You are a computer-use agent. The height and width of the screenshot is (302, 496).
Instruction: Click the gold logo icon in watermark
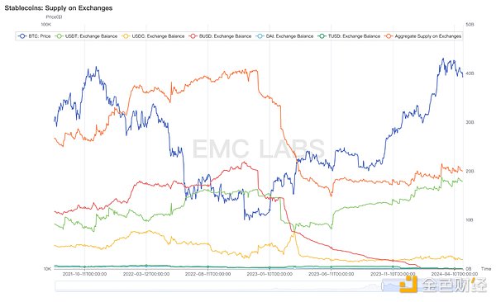point(408,284)
